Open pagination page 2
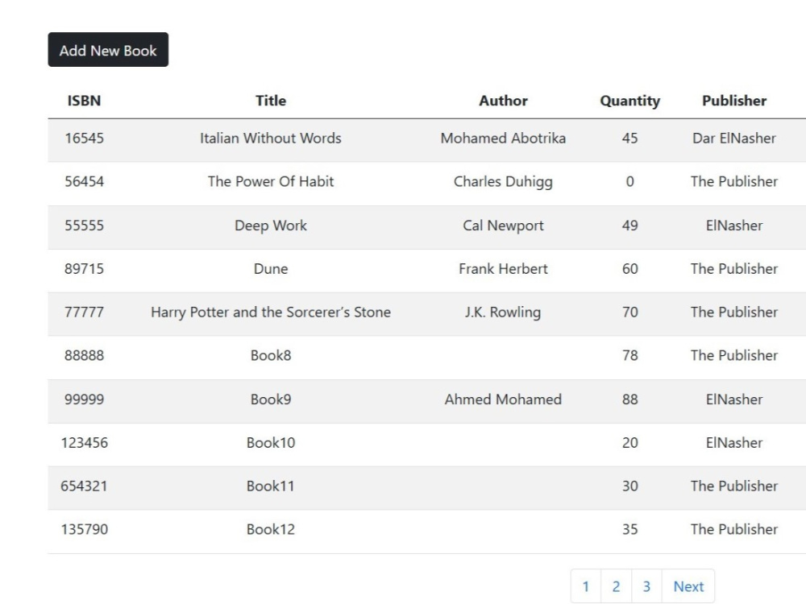Screen dimensions: 806x604 click(x=616, y=586)
